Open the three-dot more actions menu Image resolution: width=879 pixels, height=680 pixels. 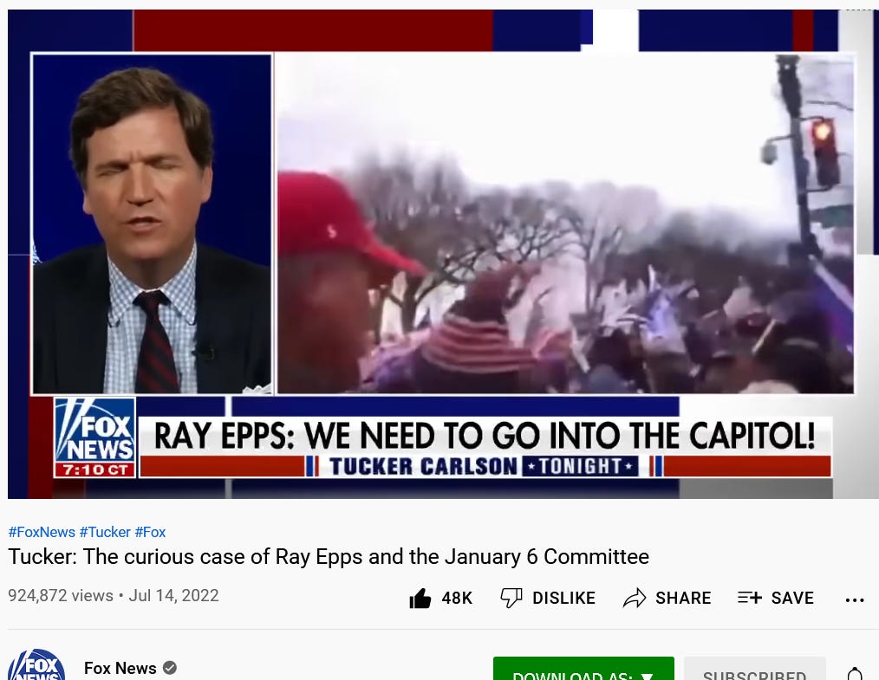[855, 600]
